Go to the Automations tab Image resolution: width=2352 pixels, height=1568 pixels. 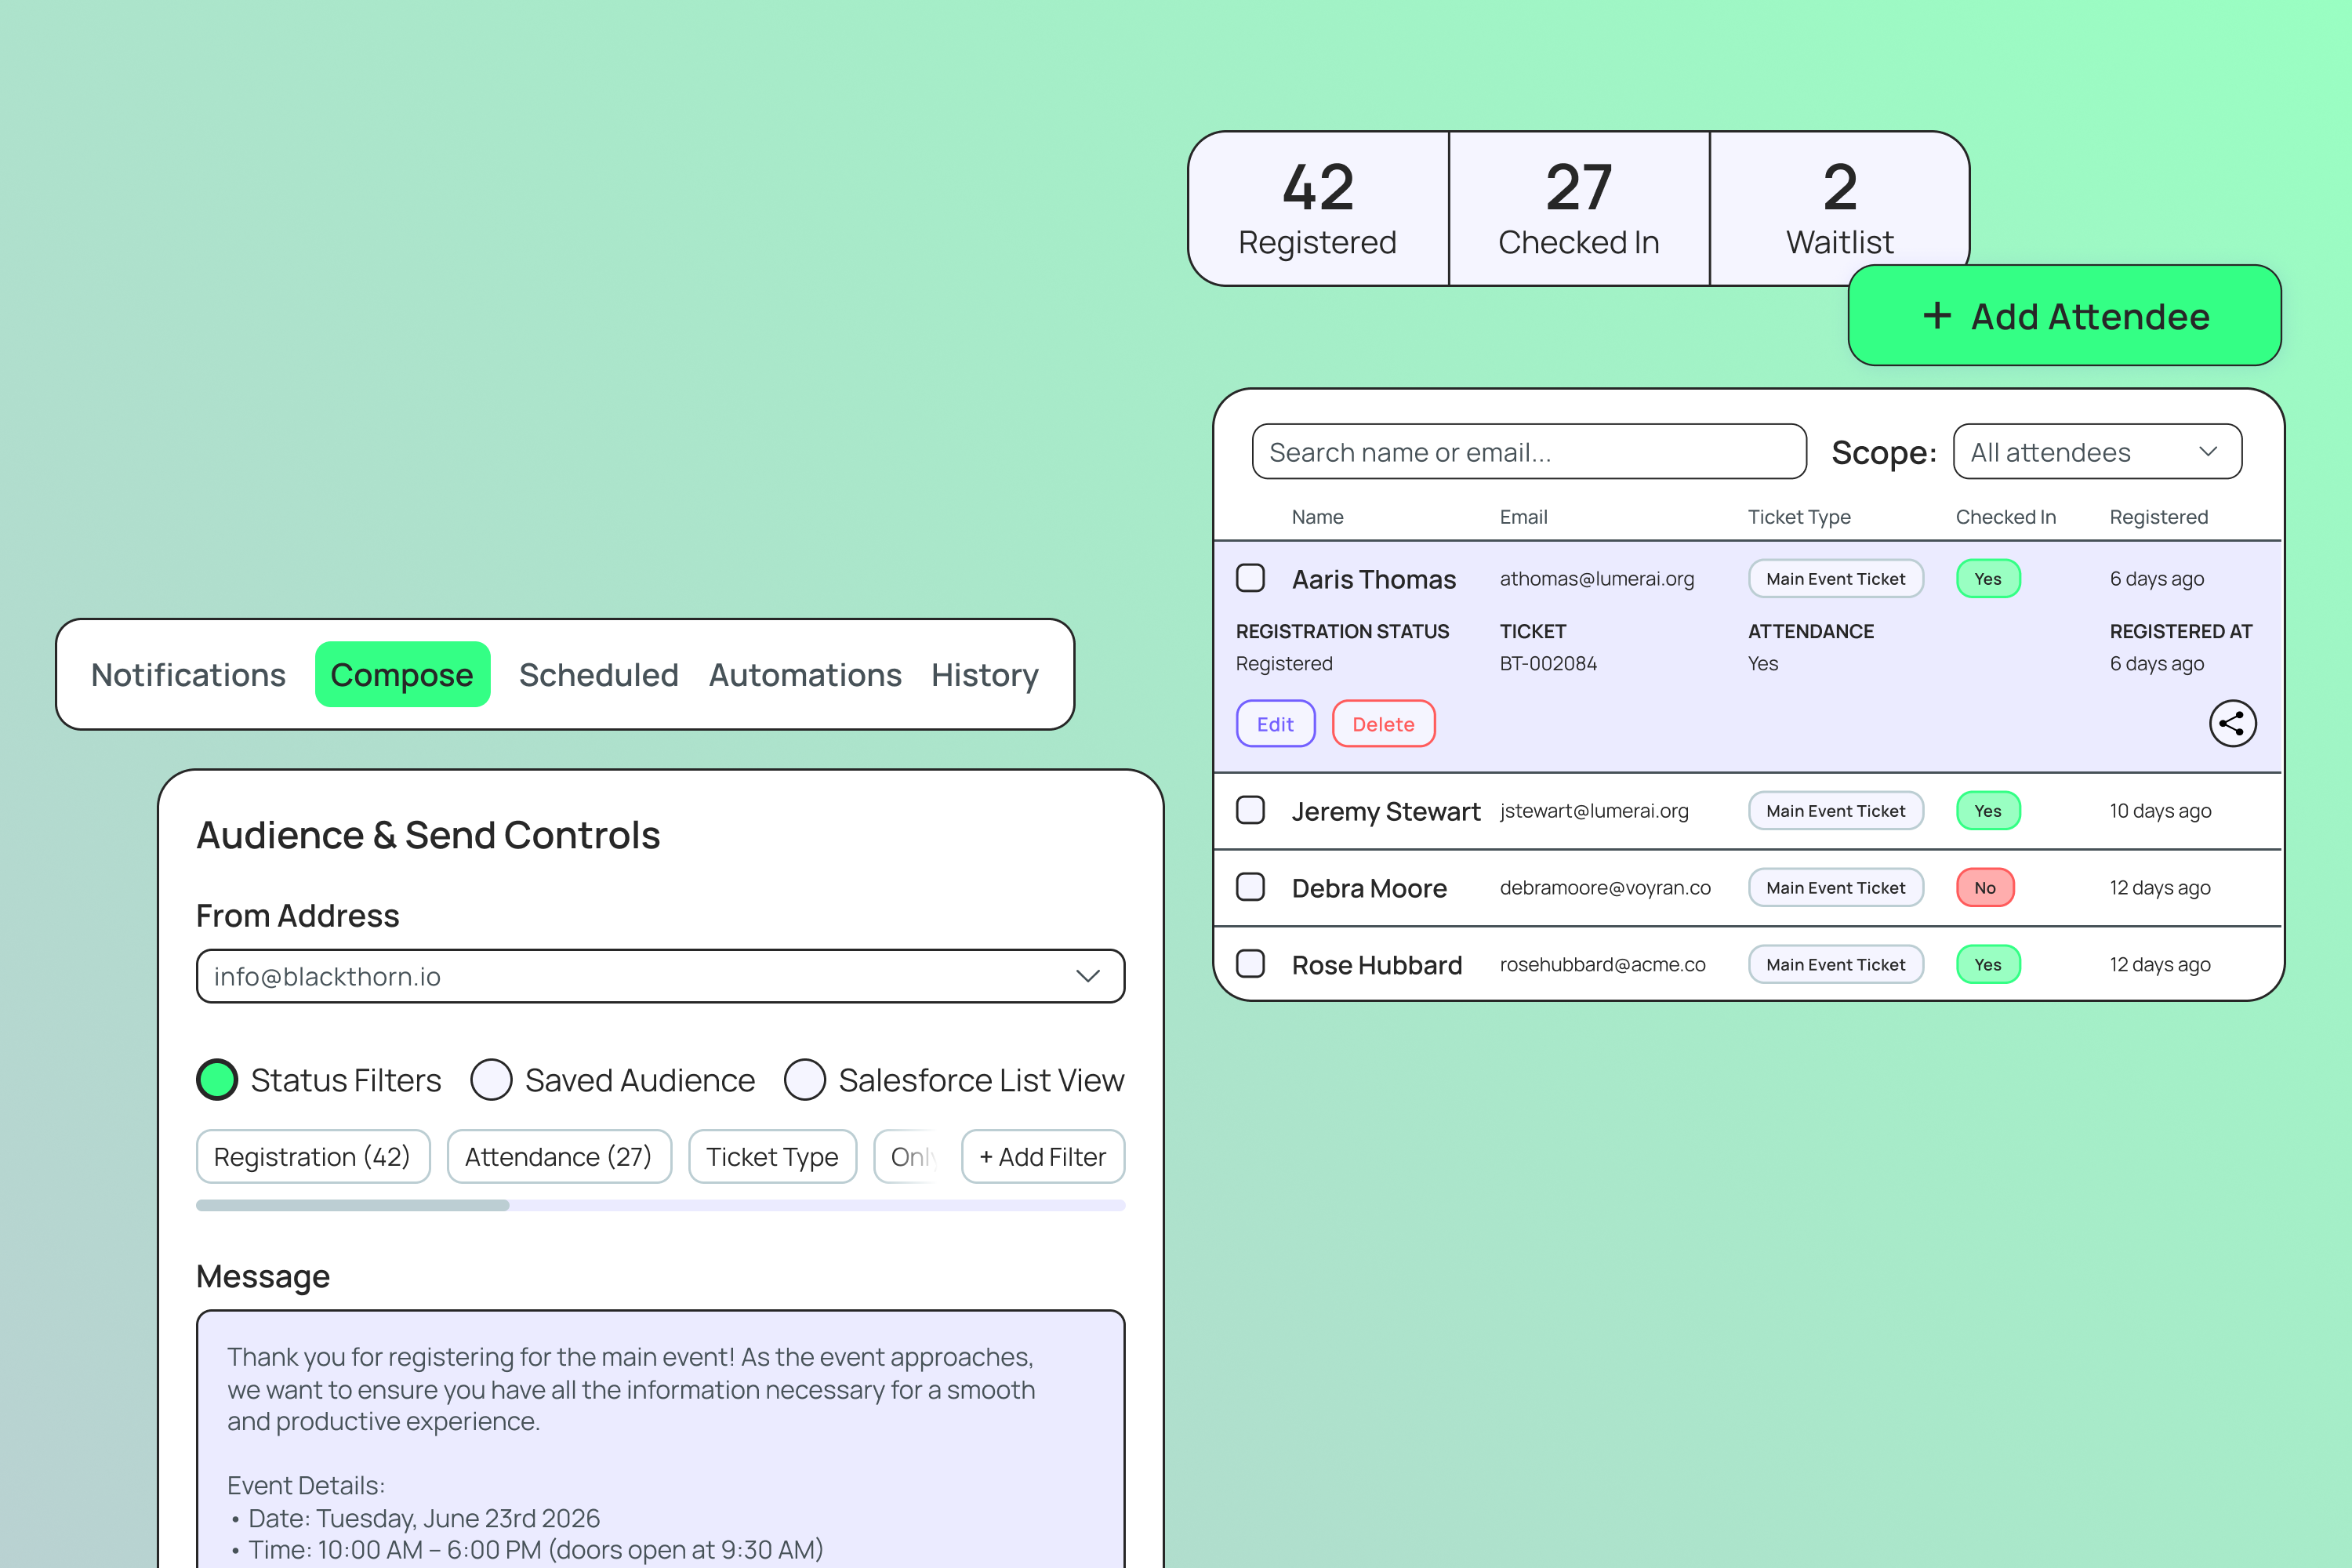click(x=805, y=675)
